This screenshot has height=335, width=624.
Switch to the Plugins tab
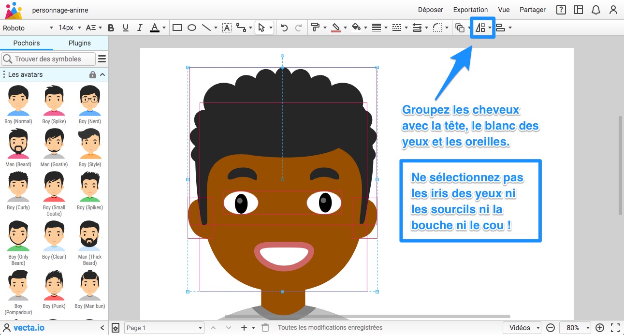[80, 43]
